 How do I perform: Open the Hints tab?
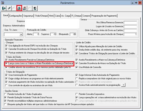coord(51,16)
